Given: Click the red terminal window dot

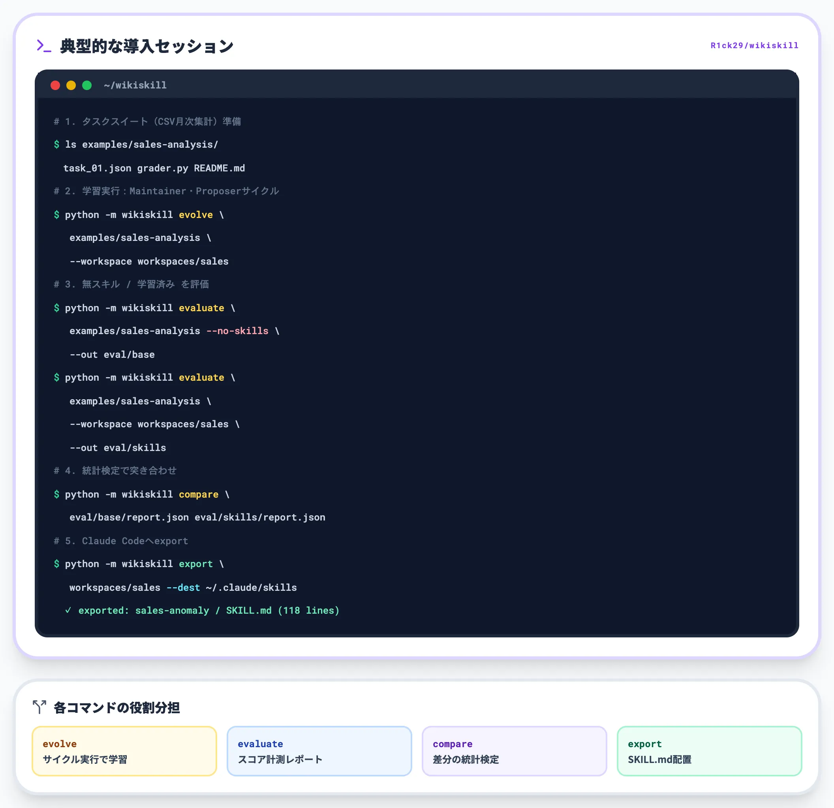Looking at the screenshot, I should (55, 85).
